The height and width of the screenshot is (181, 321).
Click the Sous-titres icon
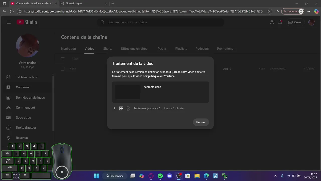point(8,118)
